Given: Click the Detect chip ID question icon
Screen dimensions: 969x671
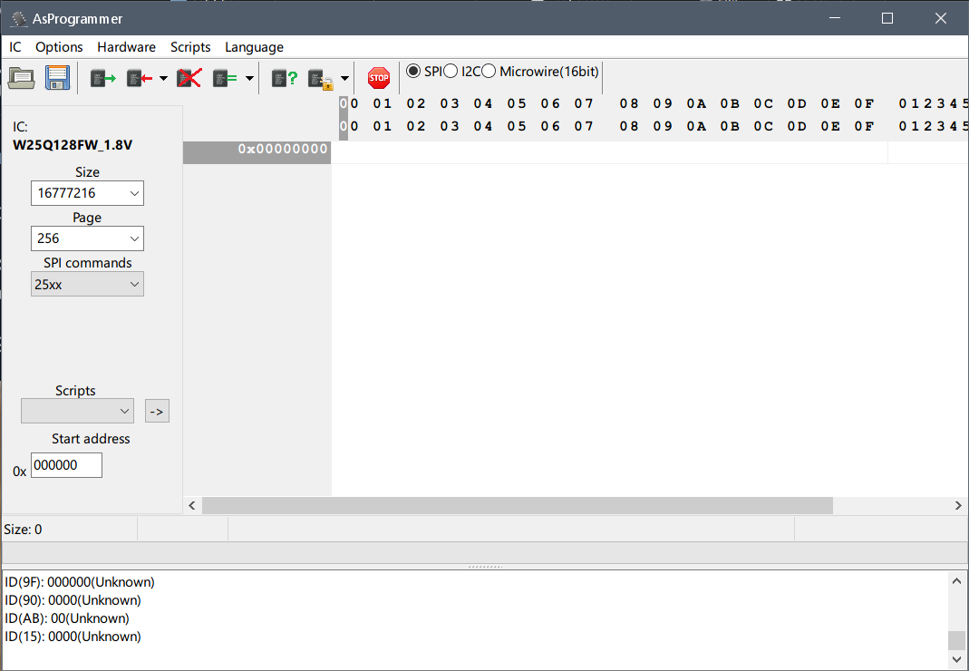Looking at the screenshot, I should pyautogui.click(x=285, y=78).
